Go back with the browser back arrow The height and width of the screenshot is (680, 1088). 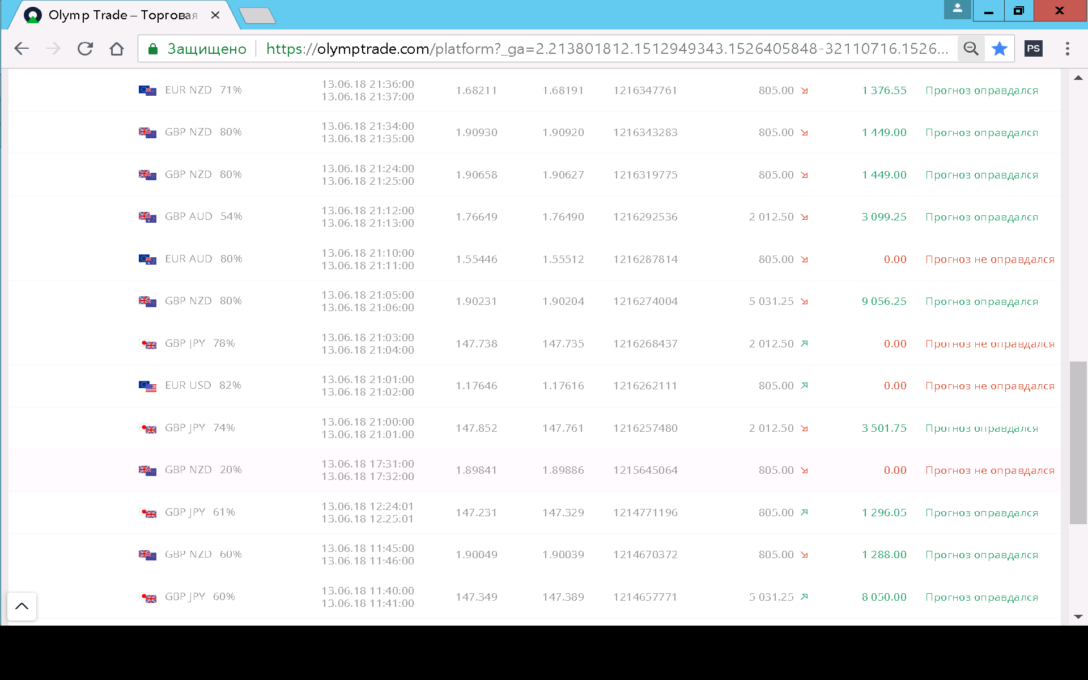(x=22, y=49)
